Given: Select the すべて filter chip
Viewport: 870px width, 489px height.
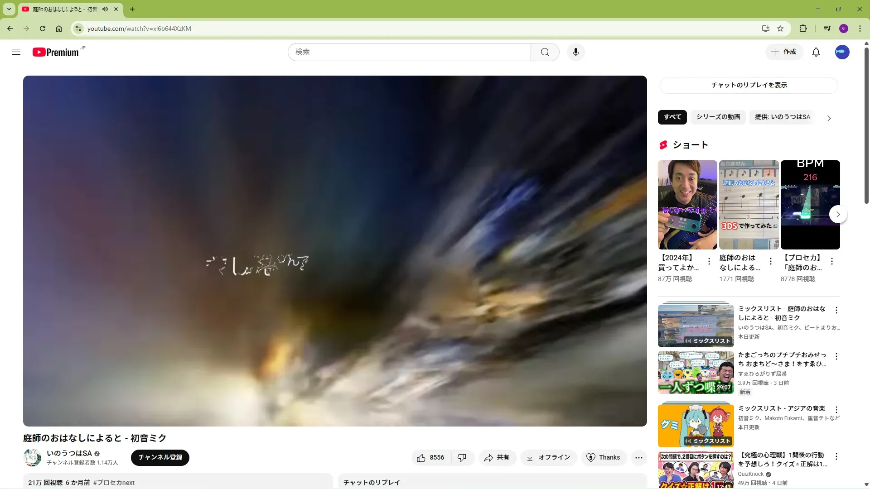Looking at the screenshot, I should 672,117.
